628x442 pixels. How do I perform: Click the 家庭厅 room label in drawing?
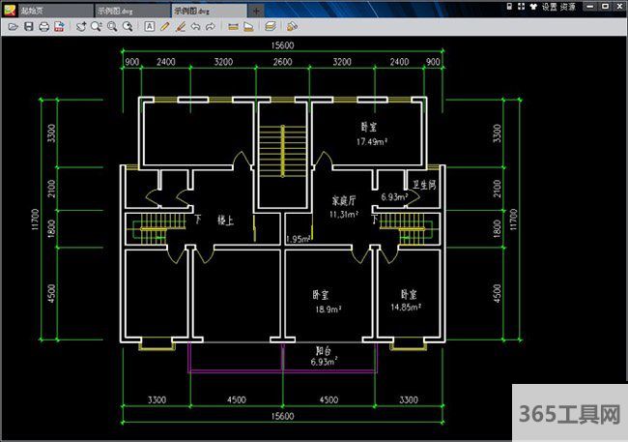pos(345,201)
